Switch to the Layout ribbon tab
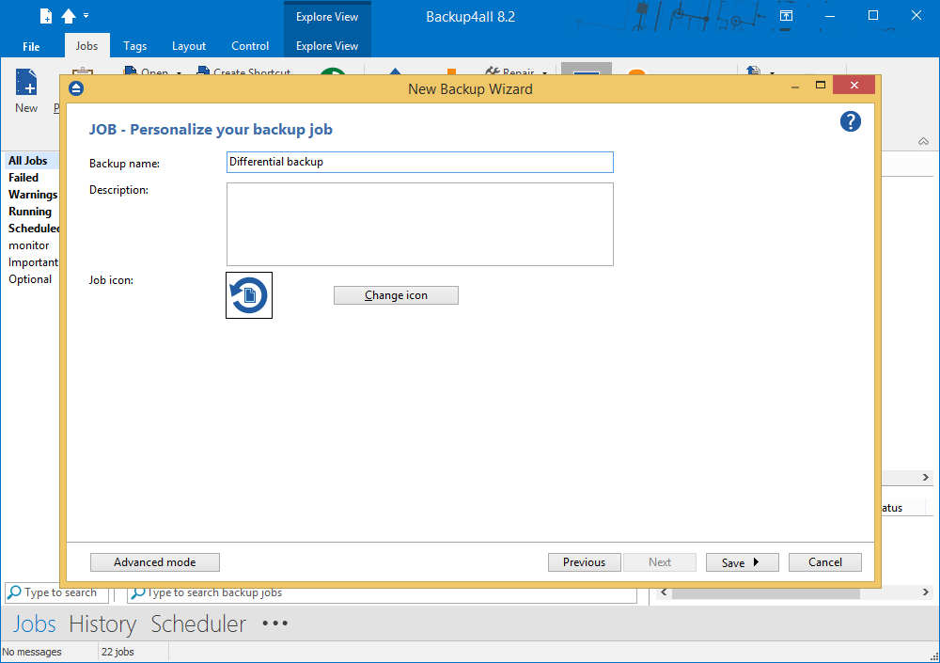Image resolution: width=940 pixels, height=663 pixels. (189, 46)
